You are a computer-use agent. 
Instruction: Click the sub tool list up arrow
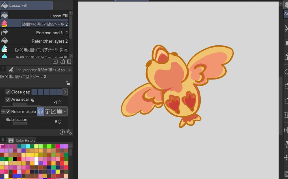[x=71, y=13]
